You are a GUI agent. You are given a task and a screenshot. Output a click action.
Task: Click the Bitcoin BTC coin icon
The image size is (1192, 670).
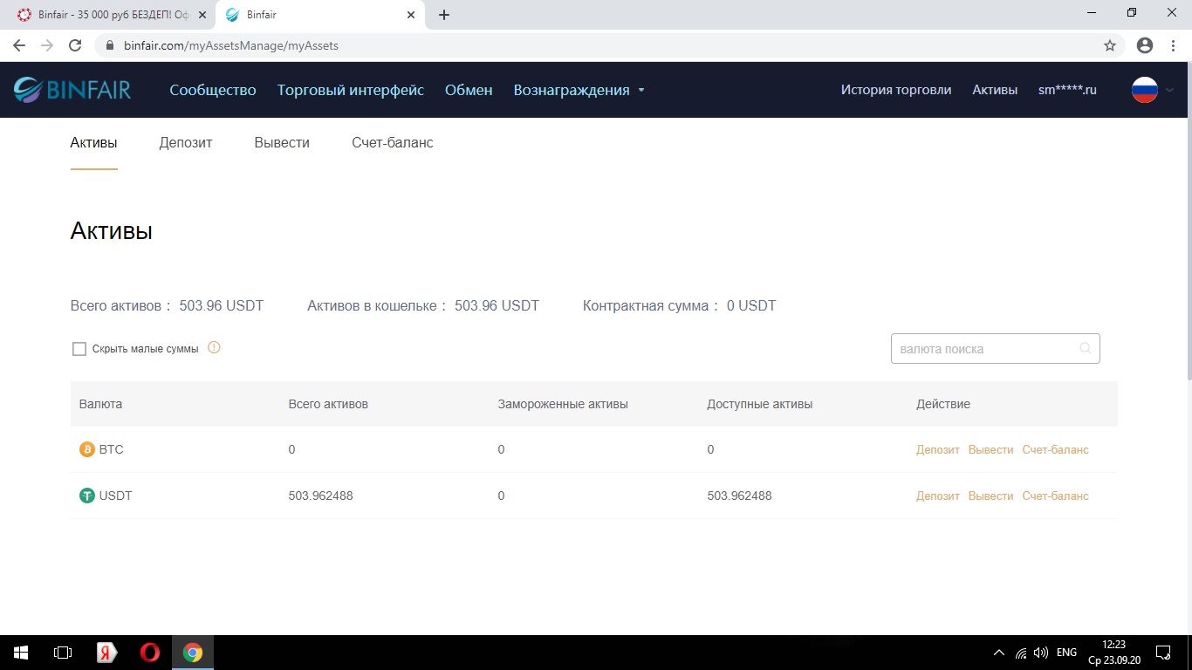click(87, 450)
